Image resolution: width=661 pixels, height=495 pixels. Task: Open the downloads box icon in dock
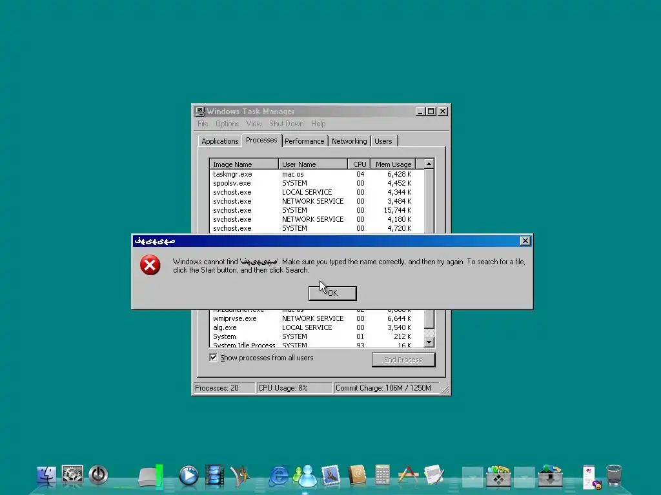(x=550, y=476)
